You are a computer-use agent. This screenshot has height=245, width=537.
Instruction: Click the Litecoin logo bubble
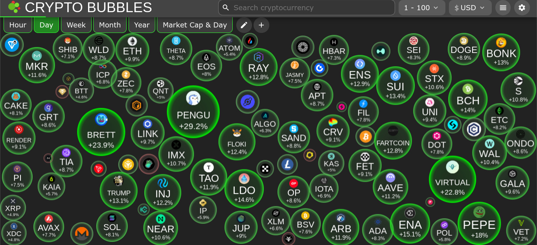[287, 164]
